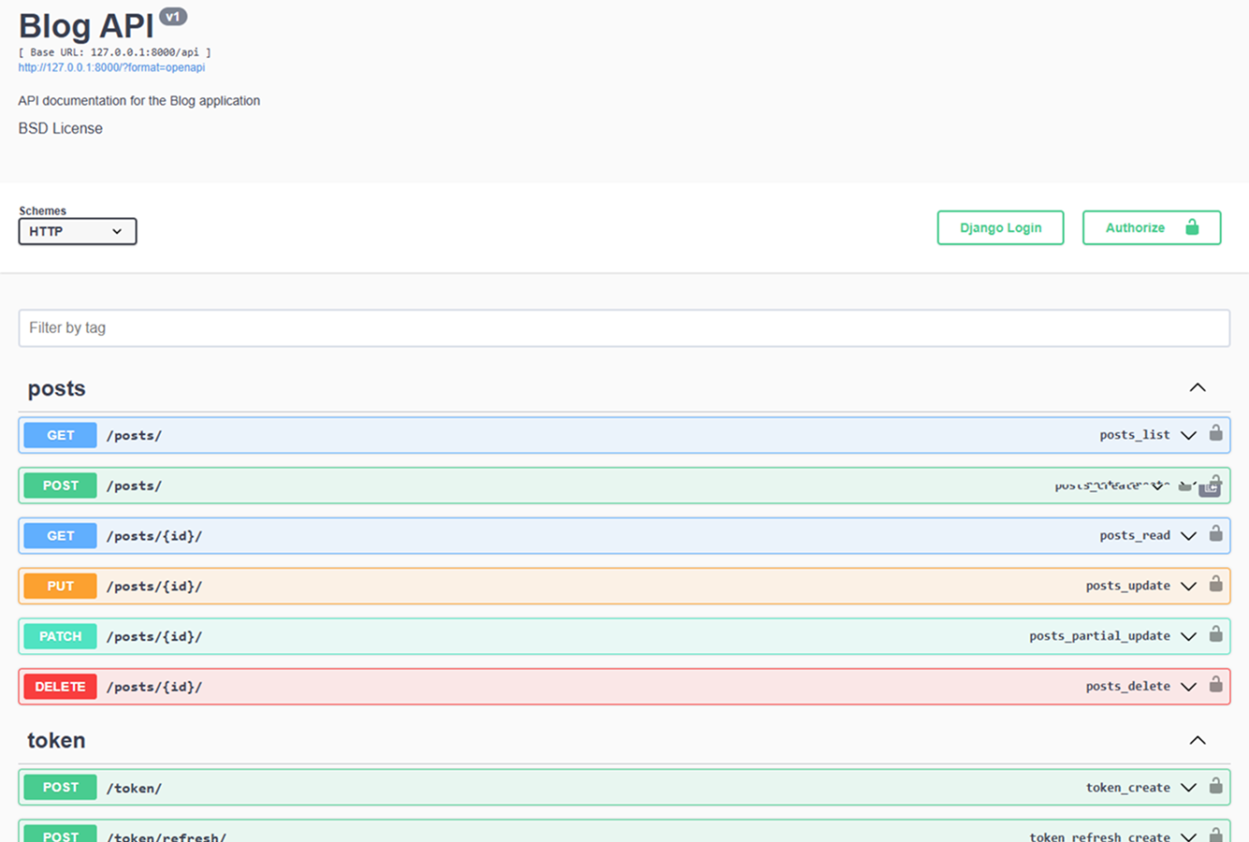Expand the DELETE /posts/{id}/ endpoint
The width and height of the screenshot is (1249, 842).
click(1188, 686)
